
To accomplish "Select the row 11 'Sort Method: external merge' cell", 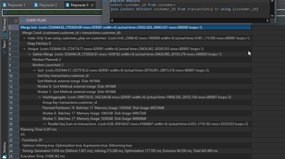I will click(135, 81).
